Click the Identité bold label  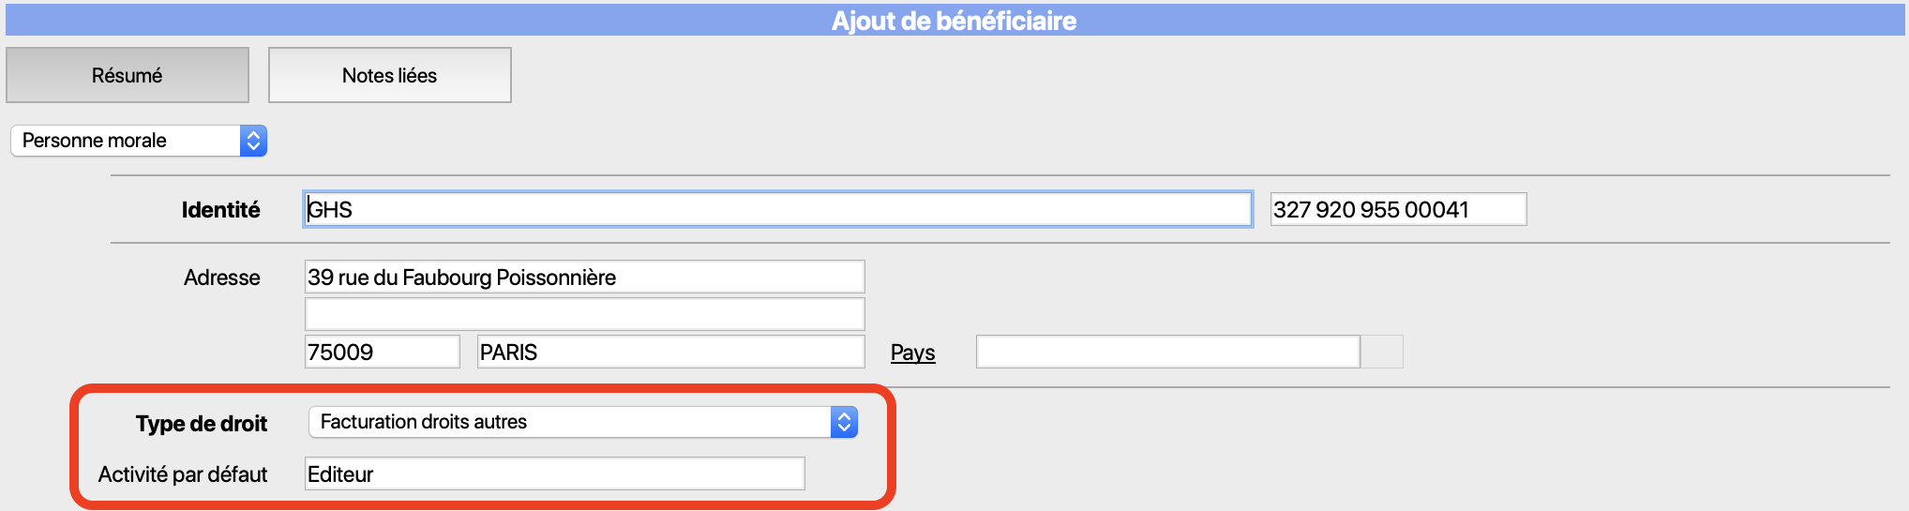click(220, 210)
